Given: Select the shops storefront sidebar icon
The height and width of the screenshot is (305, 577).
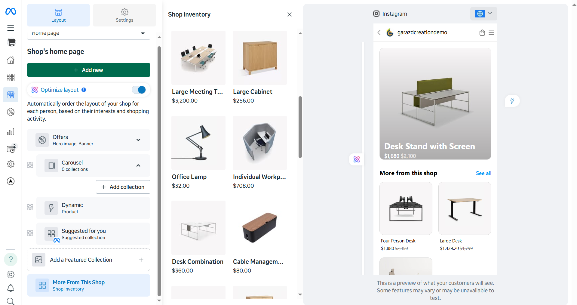Looking at the screenshot, I should click(x=11, y=95).
